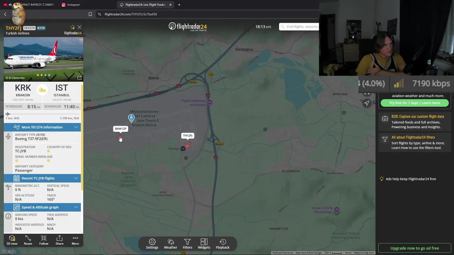The width and height of the screenshot is (454, 255).
Task: Click the map location arrow button
Action: tap(367, 103)
